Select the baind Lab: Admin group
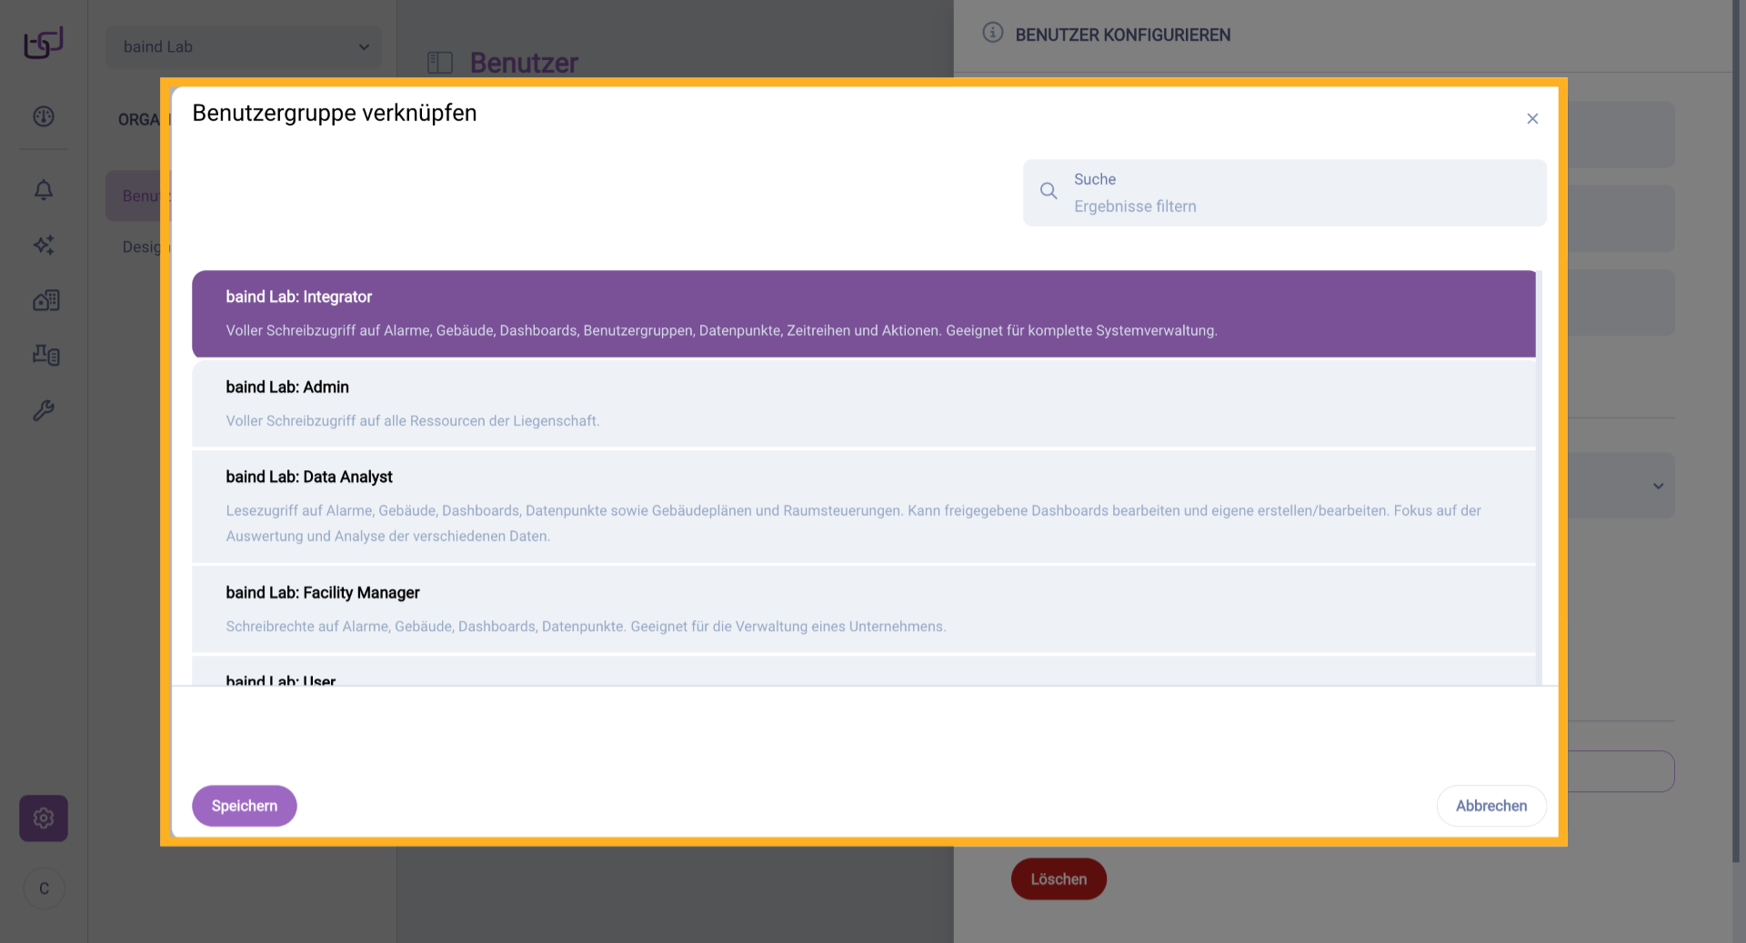1746x943 pixels. click(863, 403)
